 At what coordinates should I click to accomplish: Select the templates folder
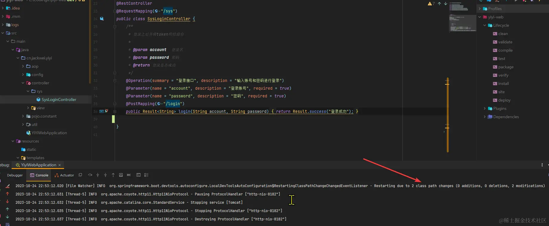[x=33, y=158]
